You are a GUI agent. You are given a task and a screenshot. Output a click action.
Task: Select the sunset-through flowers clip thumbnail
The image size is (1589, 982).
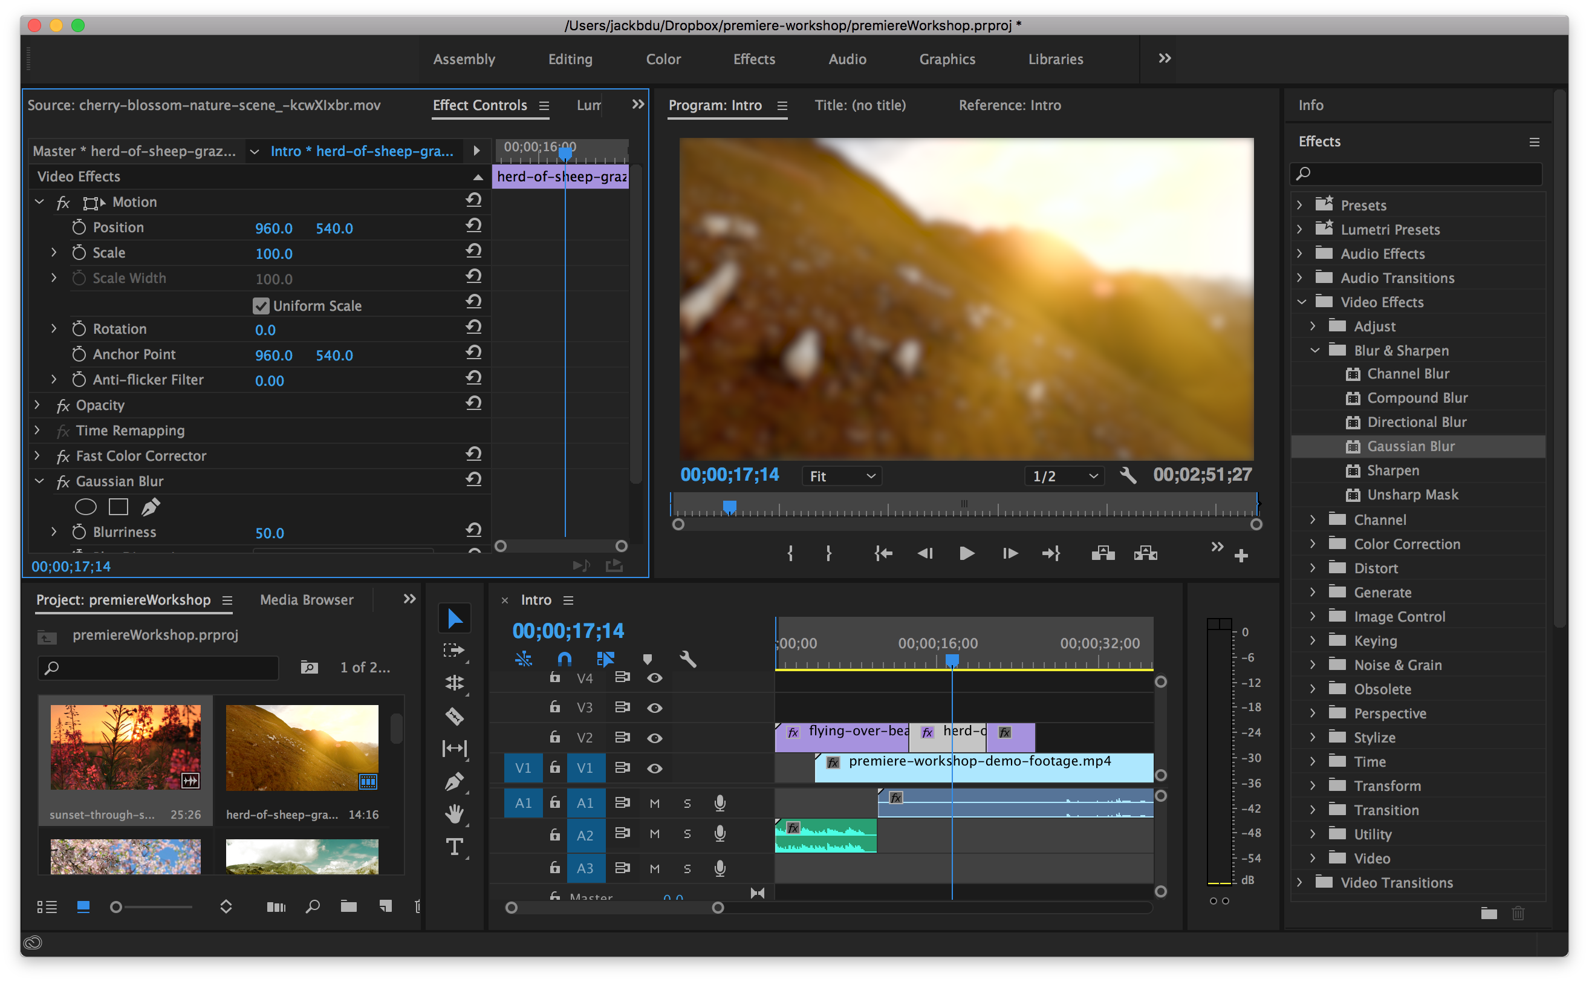coord(125,747)
